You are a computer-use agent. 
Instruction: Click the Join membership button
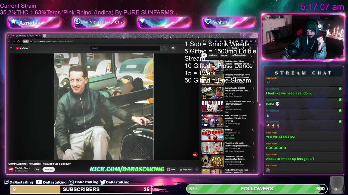(x=38, y=169)
